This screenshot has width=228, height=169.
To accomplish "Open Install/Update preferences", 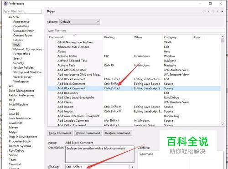I will (18, 104).
